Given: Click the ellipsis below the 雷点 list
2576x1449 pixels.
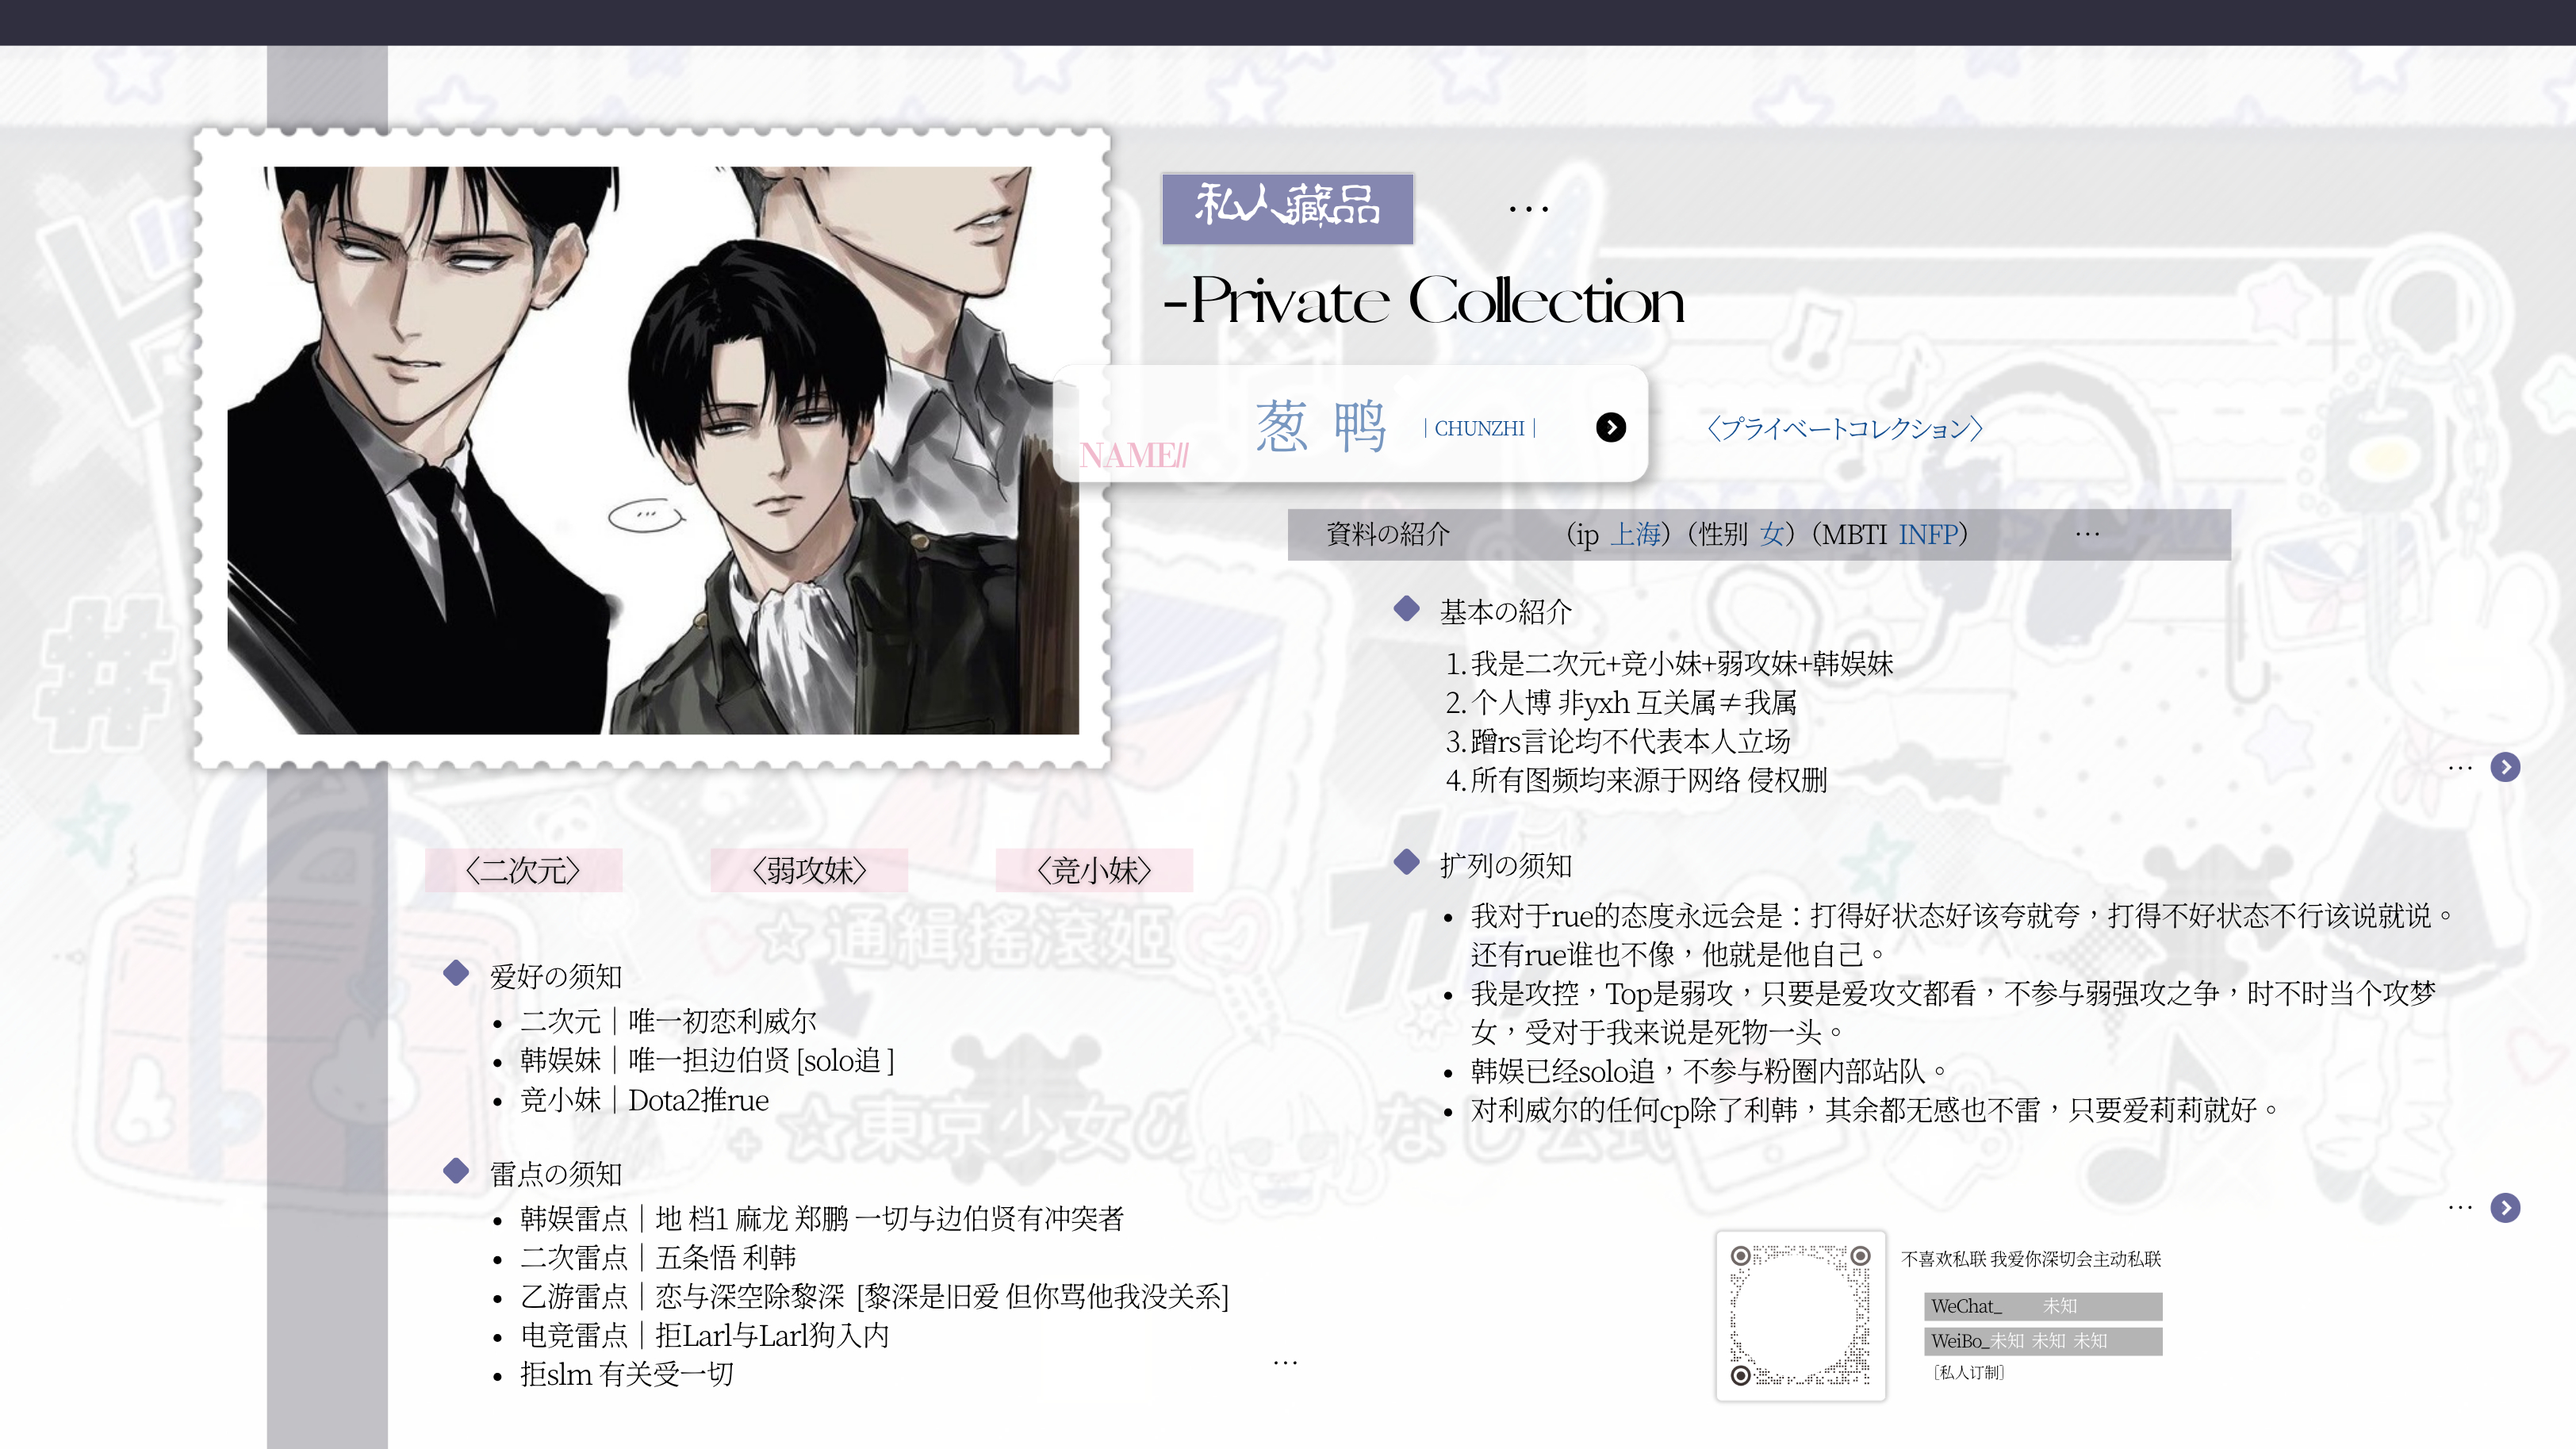Looking at the screenshot, I should click(x=1285, y=1362).
